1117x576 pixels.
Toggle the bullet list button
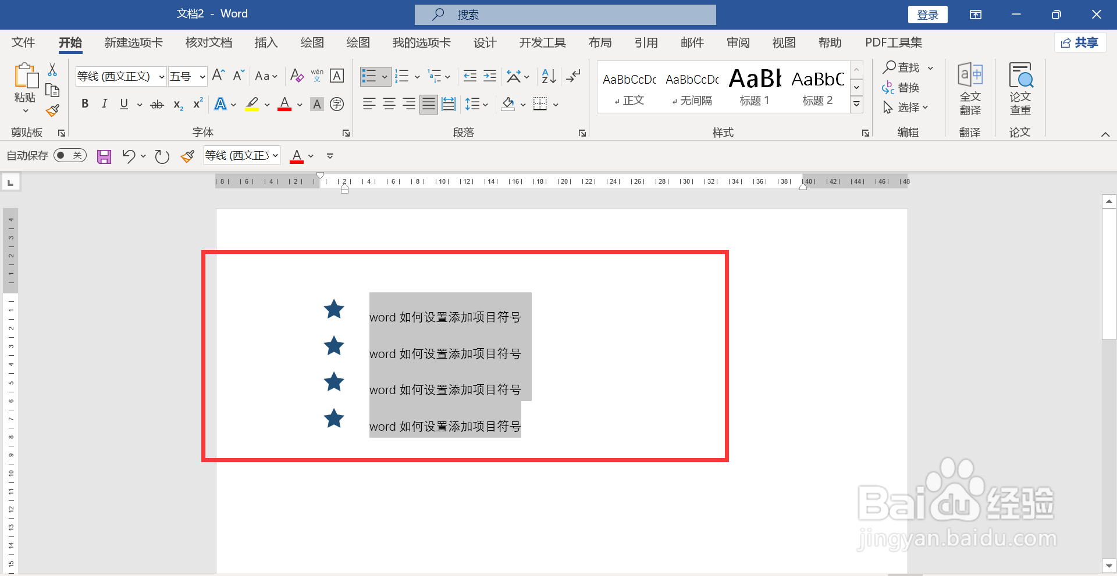tap(369, 76)
